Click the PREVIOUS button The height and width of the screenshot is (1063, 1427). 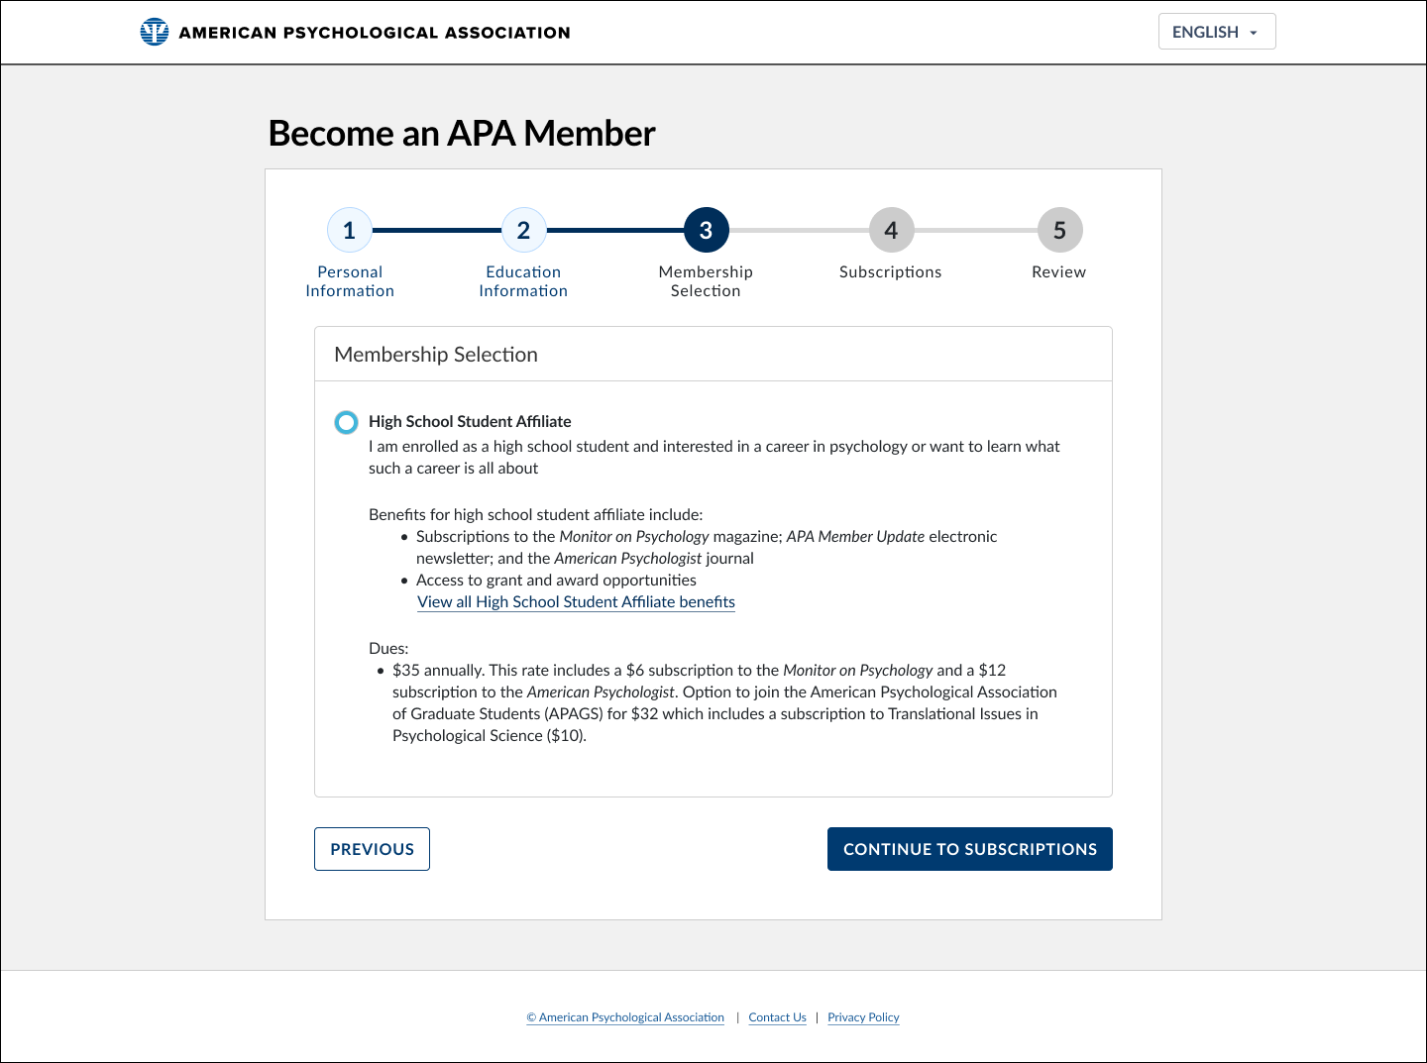tap(372, 849)
